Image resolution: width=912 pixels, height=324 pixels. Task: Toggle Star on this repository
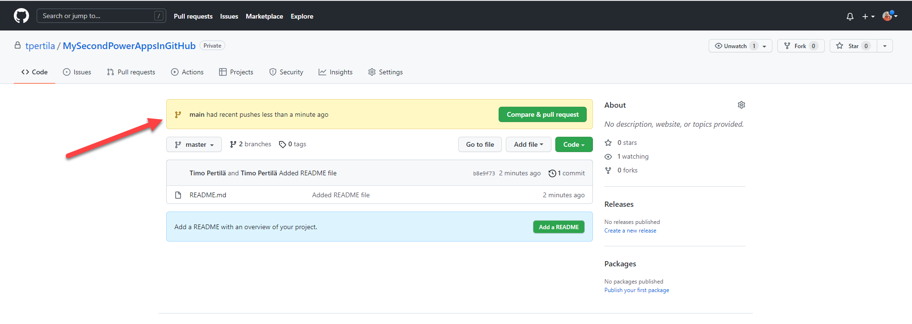click(848, 46)
